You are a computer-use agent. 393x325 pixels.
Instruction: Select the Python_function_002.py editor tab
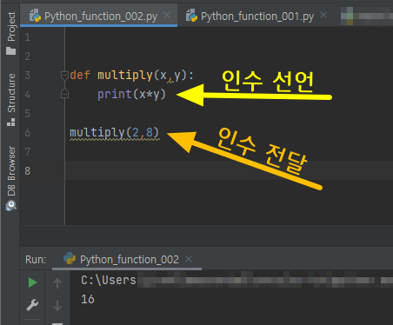(101, 17)
